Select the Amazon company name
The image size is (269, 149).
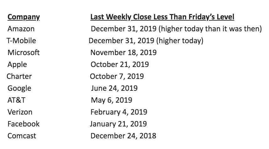point(21,29)
